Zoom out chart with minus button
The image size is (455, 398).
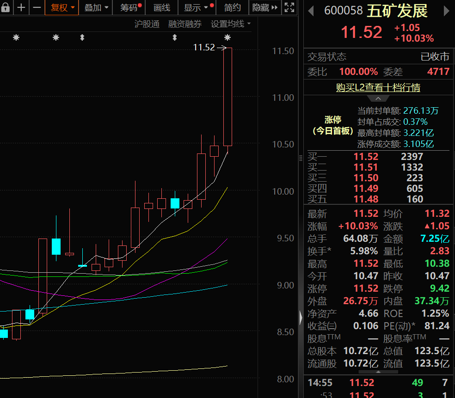point(37,7)
